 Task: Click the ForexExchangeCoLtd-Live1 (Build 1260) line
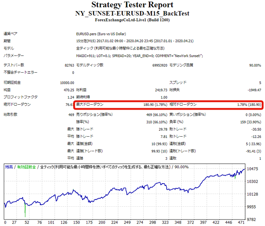tap(132, 20)
